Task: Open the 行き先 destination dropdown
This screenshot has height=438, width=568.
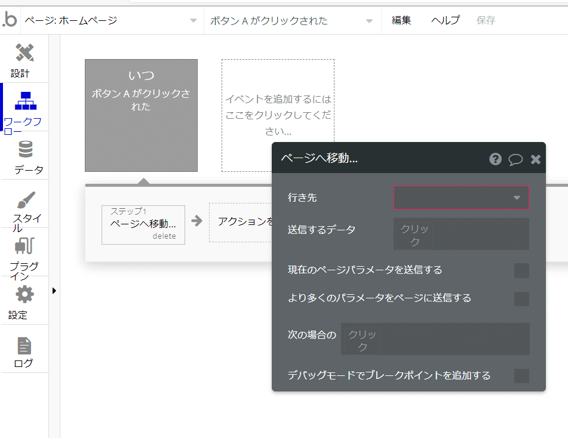Action: (461, 198)
